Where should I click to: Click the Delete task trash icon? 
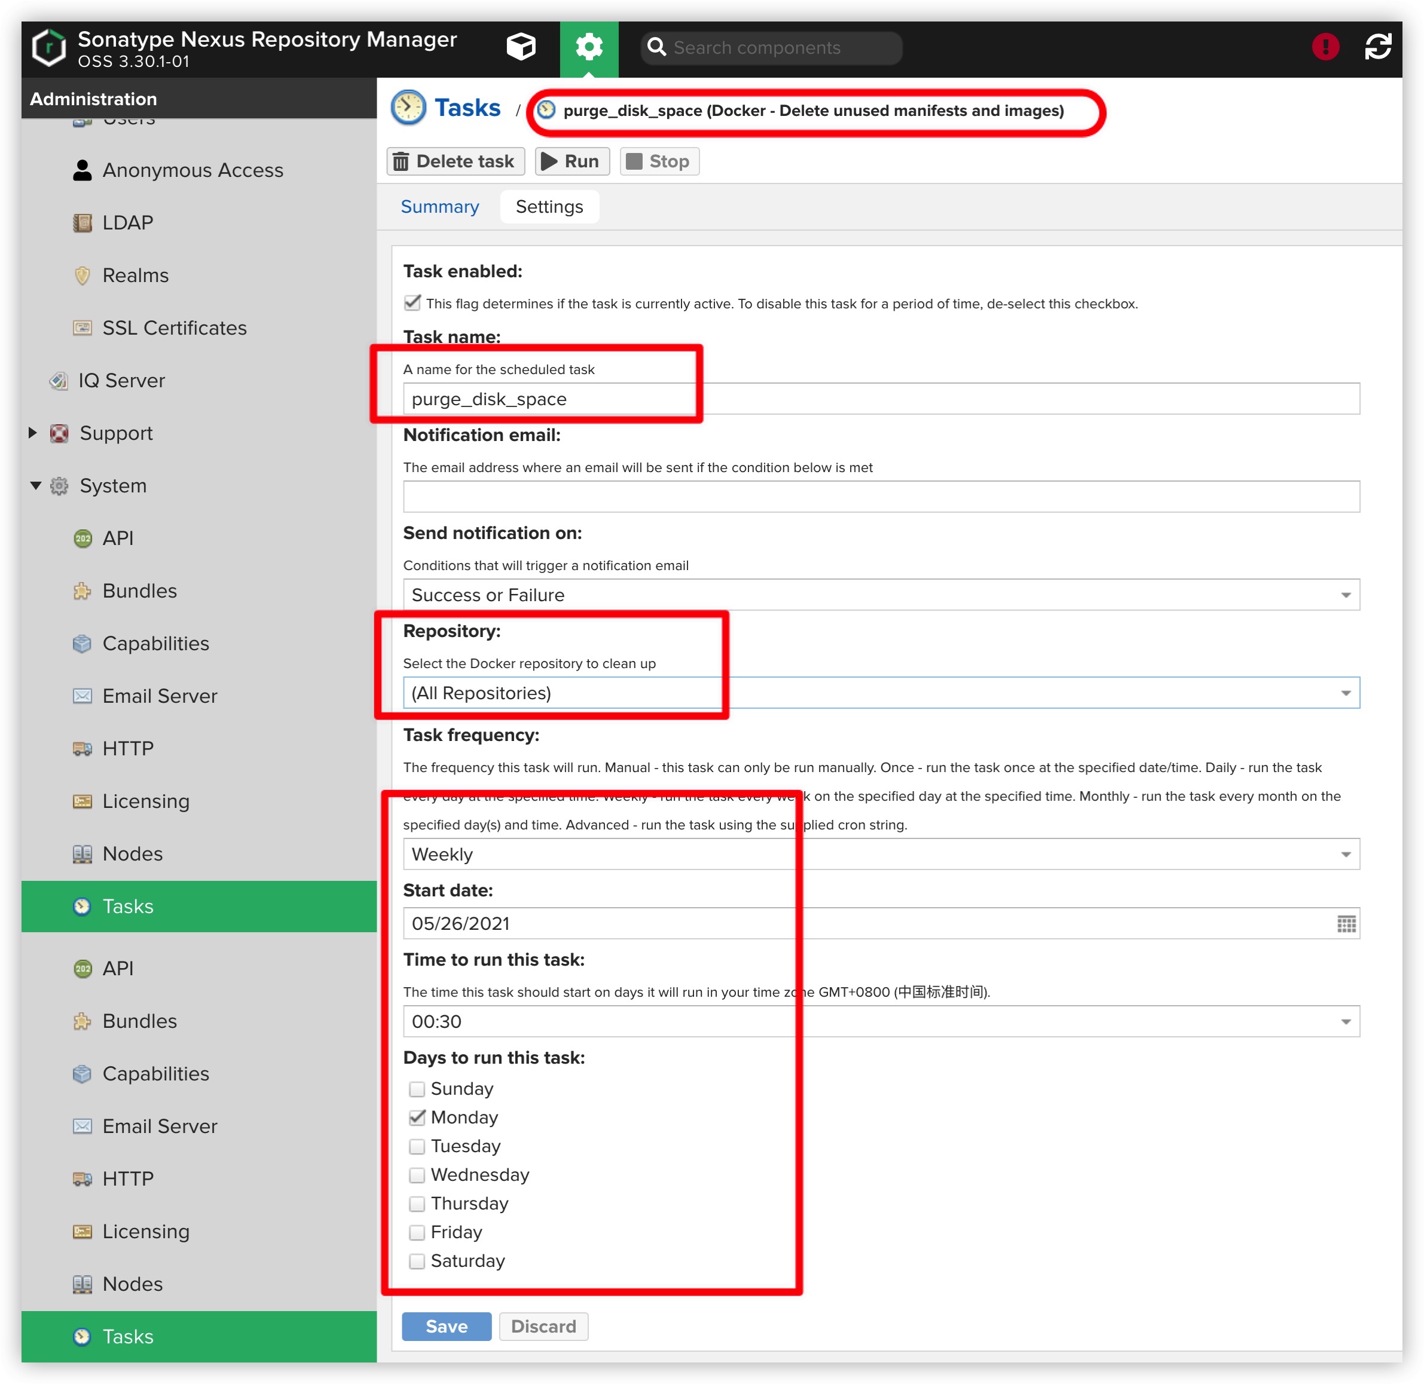coord(401,161)
